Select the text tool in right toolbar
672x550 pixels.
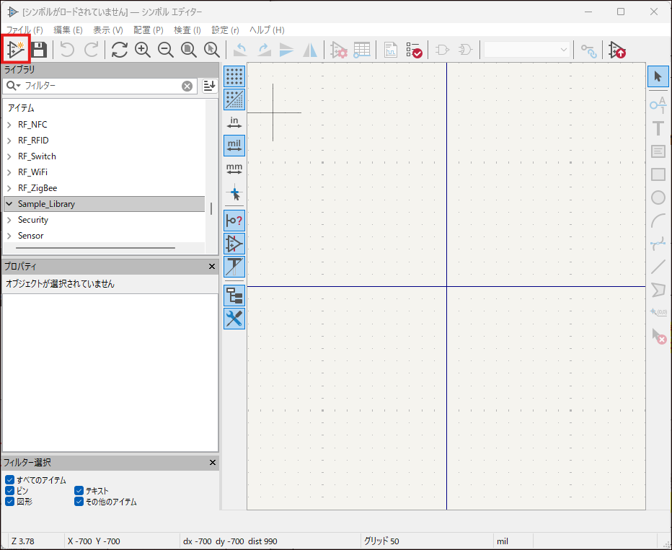[658, 129]
